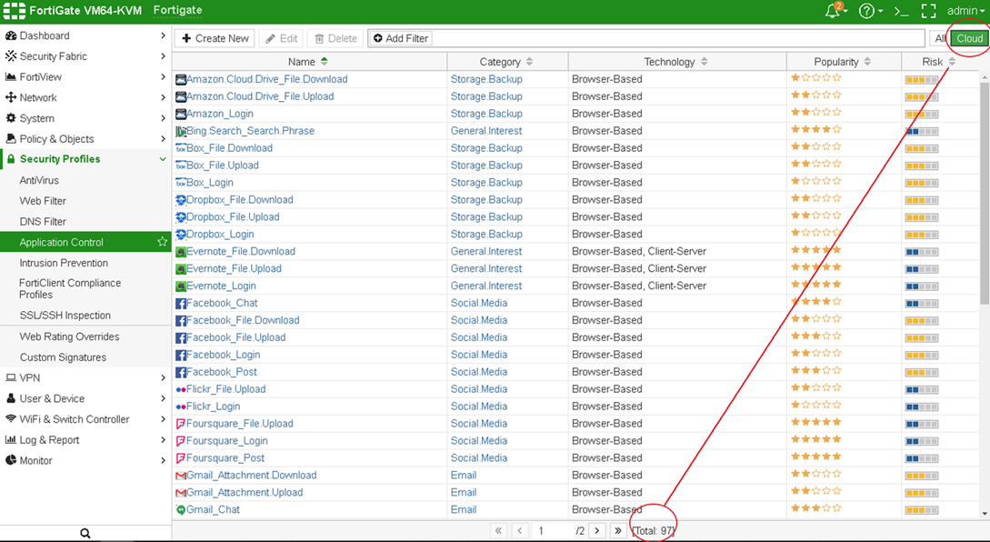The width and height of the screenshot is (990, 542).
Task: Click the Dropbox_File.Download app icon
Action: coord(181,200)
